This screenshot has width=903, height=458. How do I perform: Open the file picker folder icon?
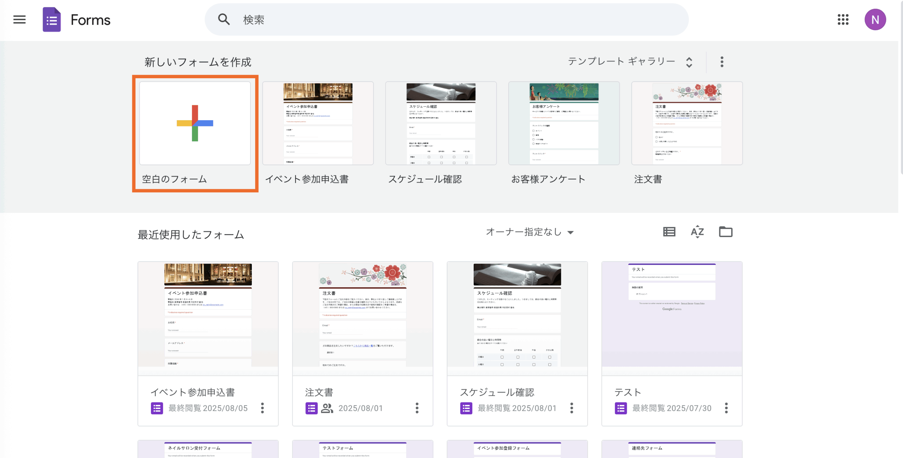[726, 231]
